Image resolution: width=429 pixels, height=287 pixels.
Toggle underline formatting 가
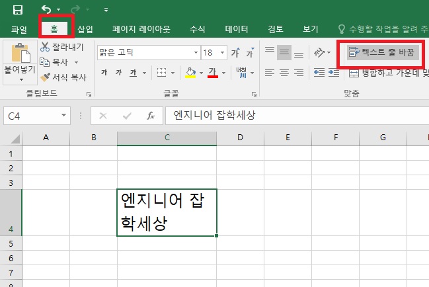click(134, 73)
